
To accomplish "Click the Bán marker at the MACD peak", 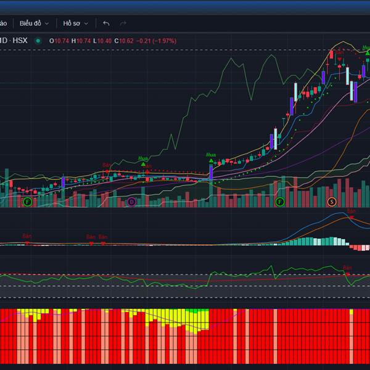I will (351, 212).
